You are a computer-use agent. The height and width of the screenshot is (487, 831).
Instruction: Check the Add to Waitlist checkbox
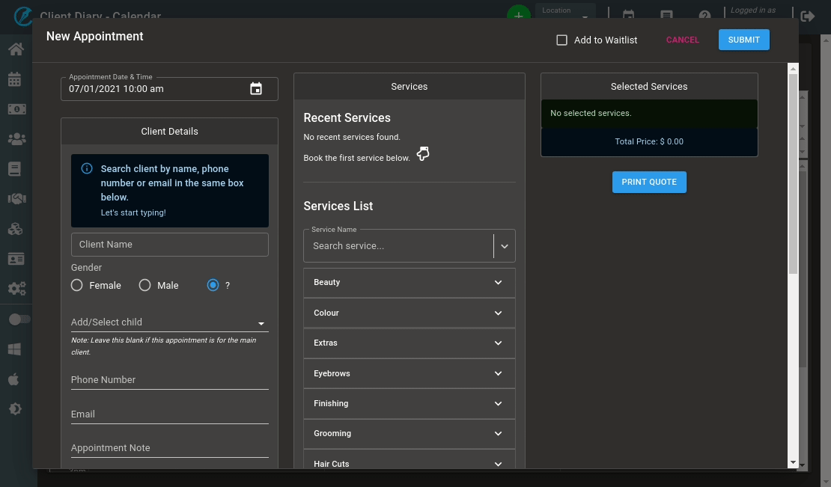pyautogui.click(x=561, y=40)
